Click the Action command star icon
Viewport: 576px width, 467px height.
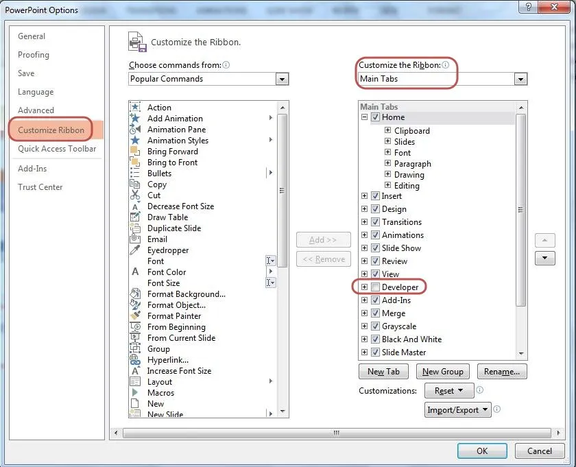click(135, 107)
